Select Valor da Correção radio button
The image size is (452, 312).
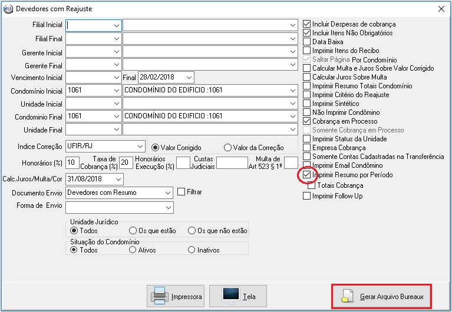(227, 148)
